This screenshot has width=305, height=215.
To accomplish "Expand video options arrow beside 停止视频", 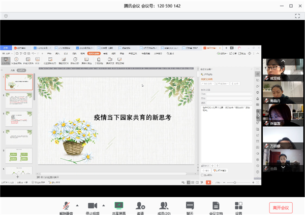I will click(103, 205).
